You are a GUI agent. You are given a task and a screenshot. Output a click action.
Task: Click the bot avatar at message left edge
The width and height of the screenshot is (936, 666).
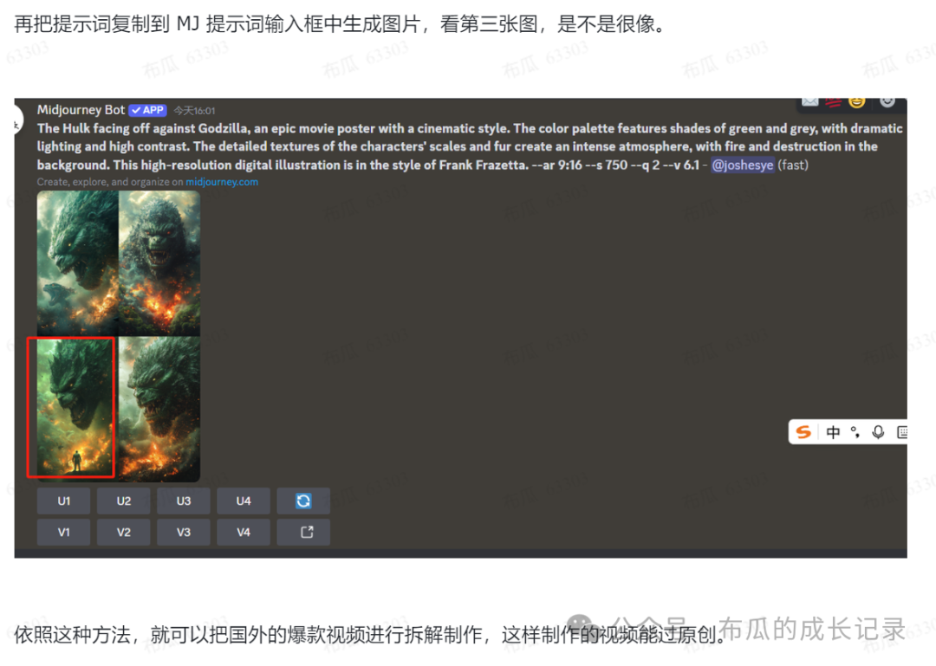(x=18, y=122)
